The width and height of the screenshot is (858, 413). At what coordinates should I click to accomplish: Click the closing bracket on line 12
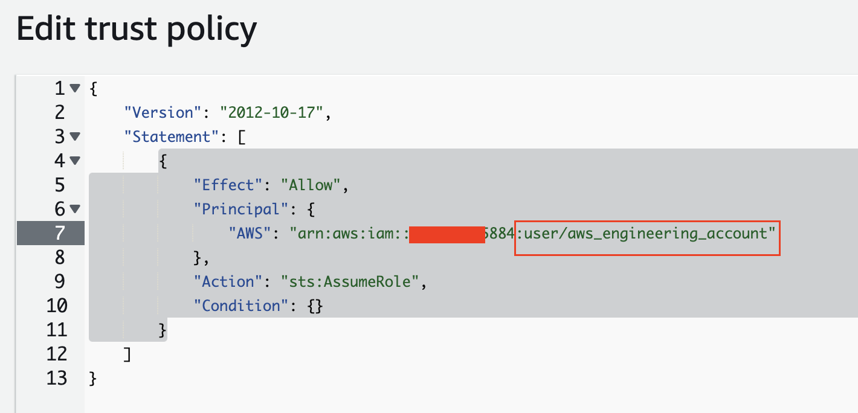coord(127,354)
